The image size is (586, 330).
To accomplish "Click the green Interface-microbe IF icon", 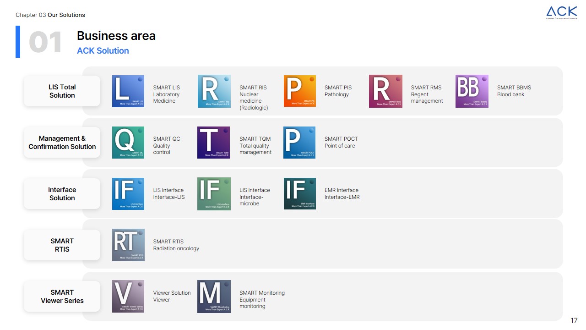I will point(214,194).
